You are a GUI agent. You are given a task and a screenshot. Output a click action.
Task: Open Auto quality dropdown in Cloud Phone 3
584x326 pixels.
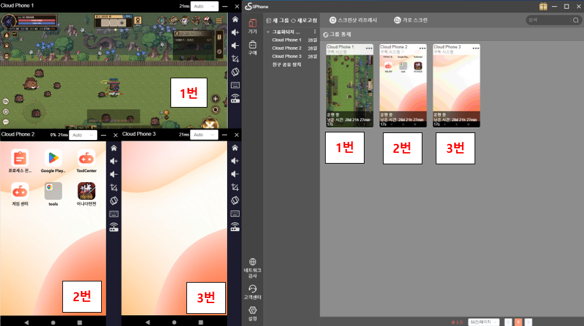point(204,134)
